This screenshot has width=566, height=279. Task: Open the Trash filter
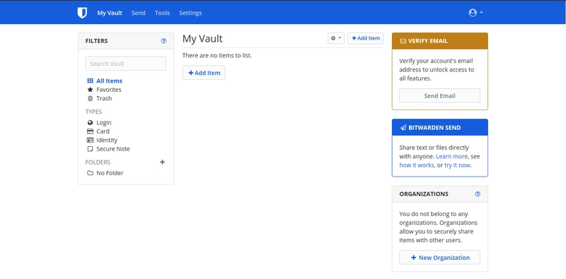[100, 98]
